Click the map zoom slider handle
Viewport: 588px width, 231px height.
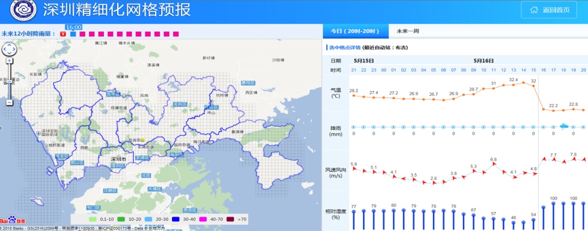(9, 80)
